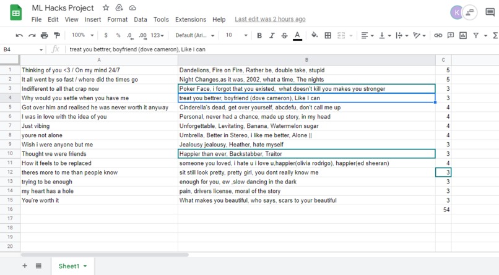Open the zoom 100% dropdown

pos(82,35)
